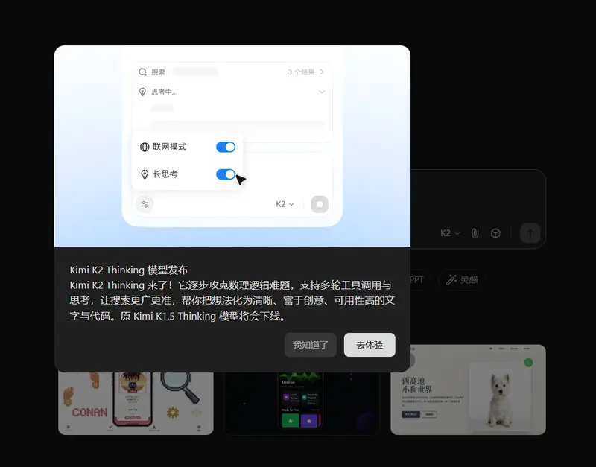The width and height of the screenshot is (596, 467).
Task: Collapse the 思考中 section chevron
Action: [x=321, y=92]
